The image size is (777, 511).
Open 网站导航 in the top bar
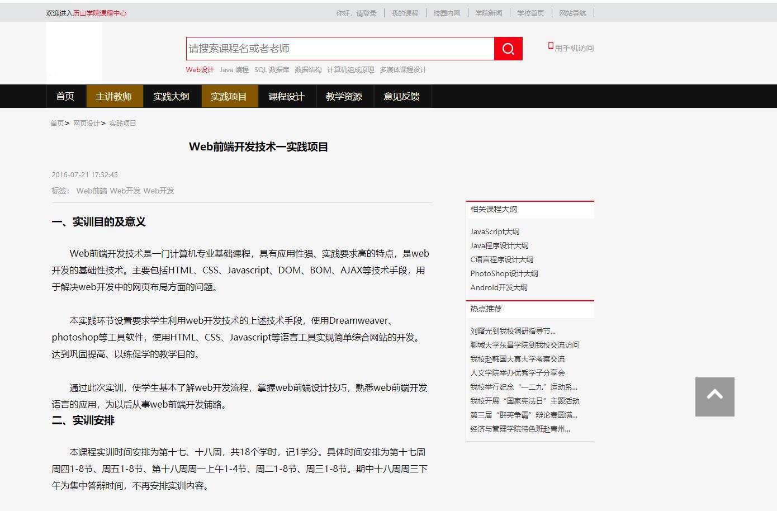pyautogui.click(x=572, y=13)
